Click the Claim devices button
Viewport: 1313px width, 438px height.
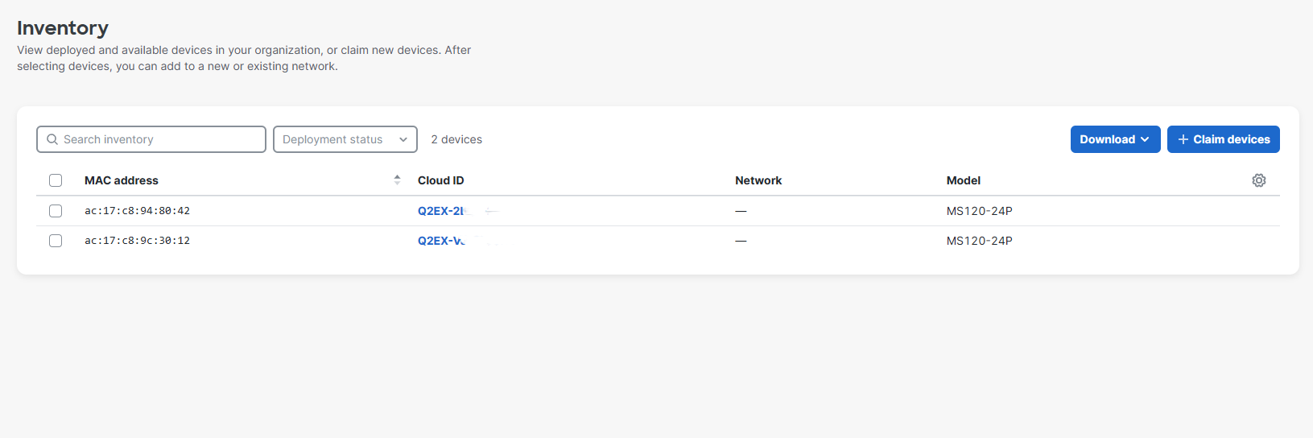(1223, 139)
